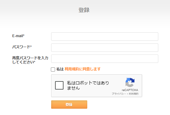The image size is (170, 115).
Task: Check the reCAPTCHA robot verification box
Action: coord(59,85)
